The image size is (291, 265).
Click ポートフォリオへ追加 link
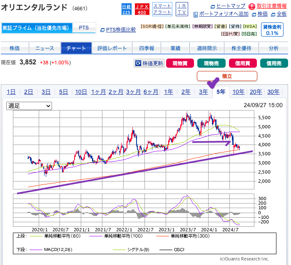coord(224,14)
